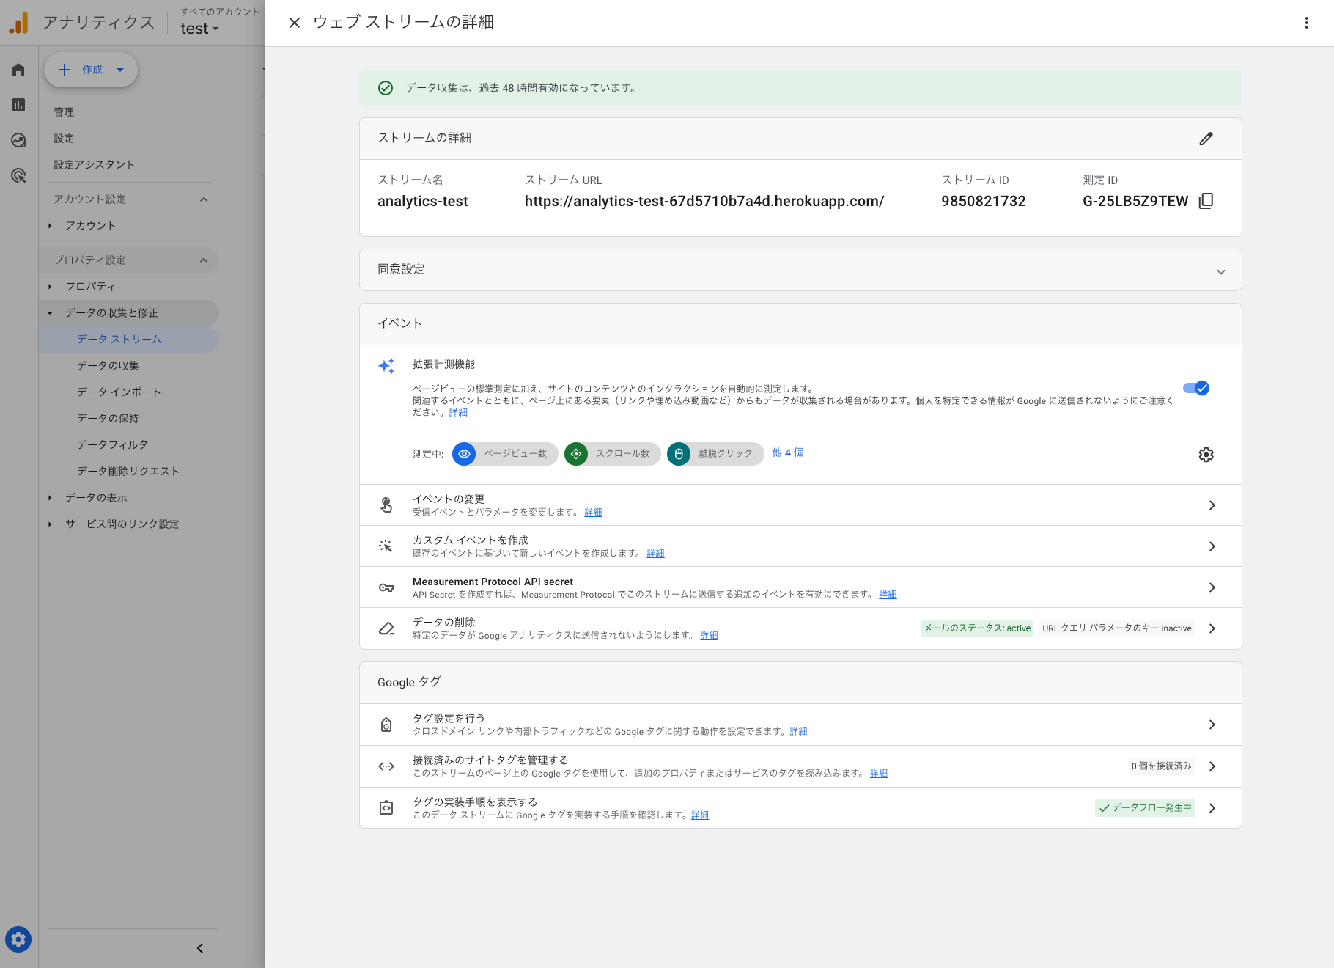Copy the measurement ID G-25LB5Z9TEW
The image size is (1334, 968).
tap(1206, 200)
